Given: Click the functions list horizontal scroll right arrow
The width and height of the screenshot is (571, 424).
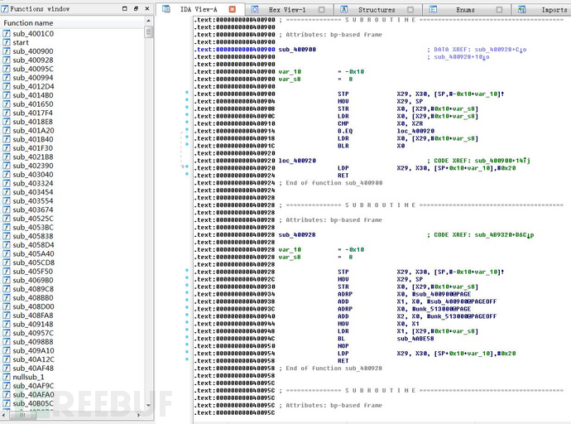Looking at the screenshot, I should click(138, 415).
